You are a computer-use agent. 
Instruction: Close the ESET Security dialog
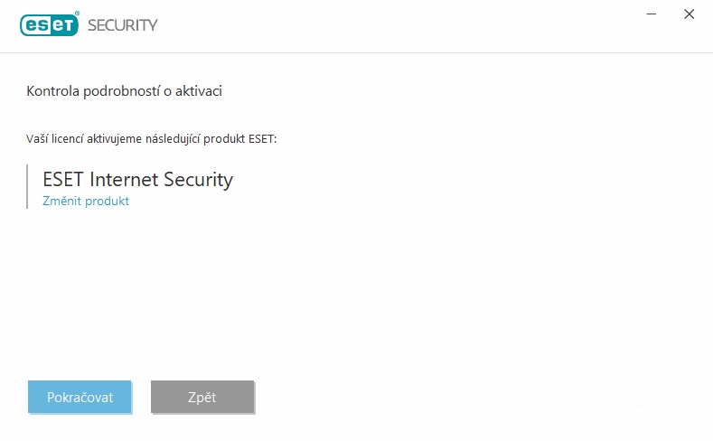pyautogui.click(x=689, y=14)
